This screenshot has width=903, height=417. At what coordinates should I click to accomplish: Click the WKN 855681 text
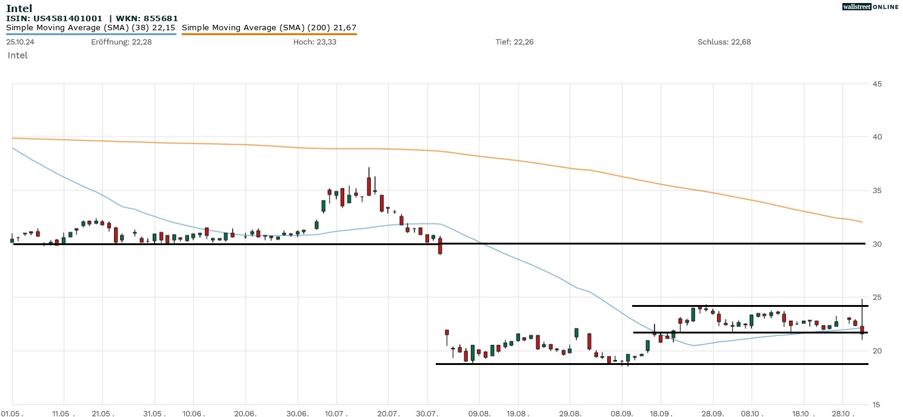(x=146, y=19)
